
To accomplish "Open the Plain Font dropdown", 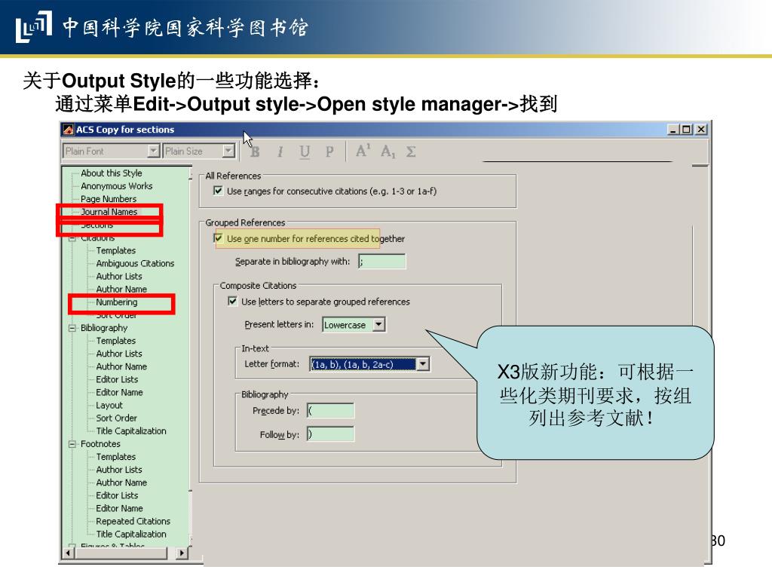I will point(154,151).
